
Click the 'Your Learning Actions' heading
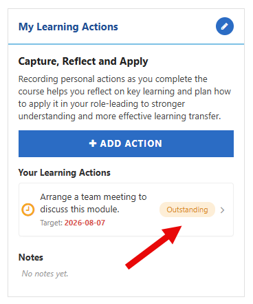(x=65, y=172)
